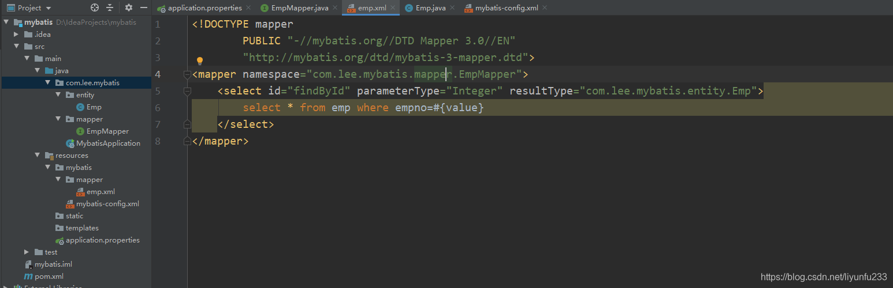Click the Emp class icon in tree
Viewport: 893px width, 288px height.
80,107
